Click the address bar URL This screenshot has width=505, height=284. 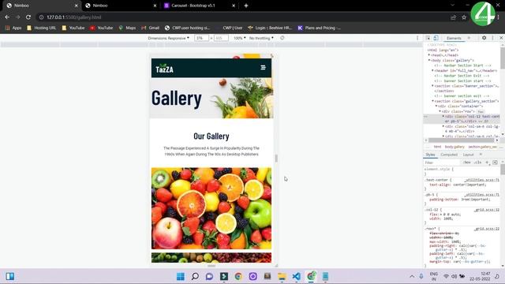tap(73, 17)
